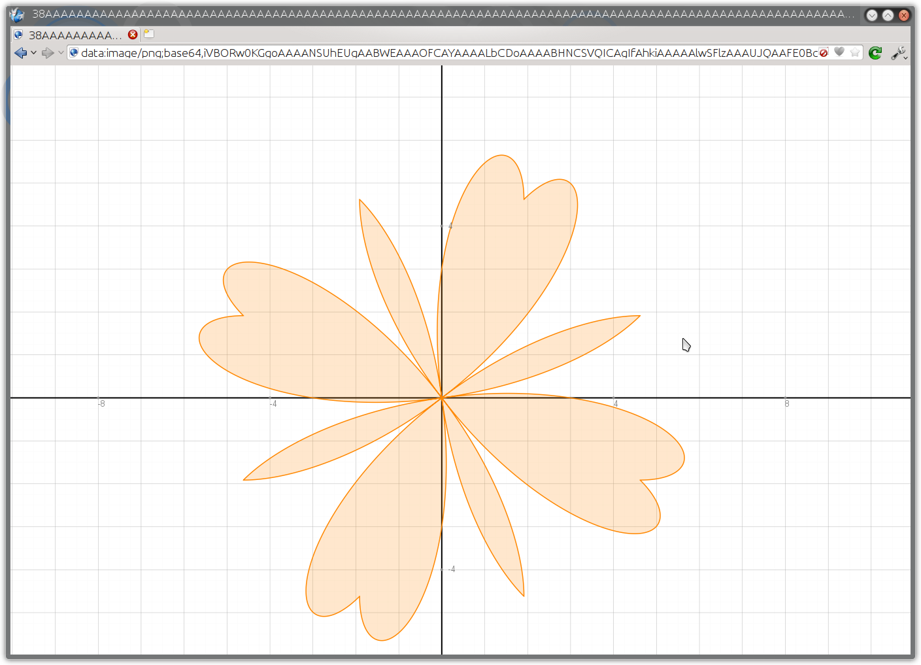This screenshot has width=921, height=665.
Task: Go back with the blue back arrow
Action: point(20,53)
